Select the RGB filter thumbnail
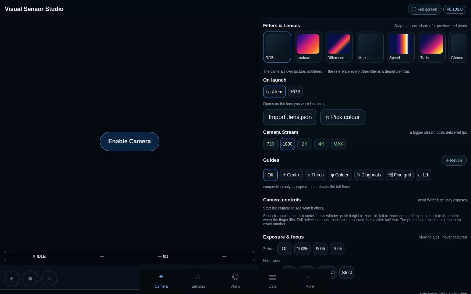Viewport: 471px width, 294px height. point(277,47)
